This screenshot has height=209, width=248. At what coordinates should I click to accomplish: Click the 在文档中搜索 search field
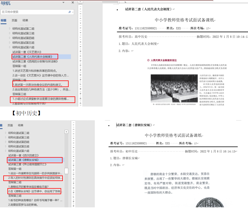click(33, 12)
